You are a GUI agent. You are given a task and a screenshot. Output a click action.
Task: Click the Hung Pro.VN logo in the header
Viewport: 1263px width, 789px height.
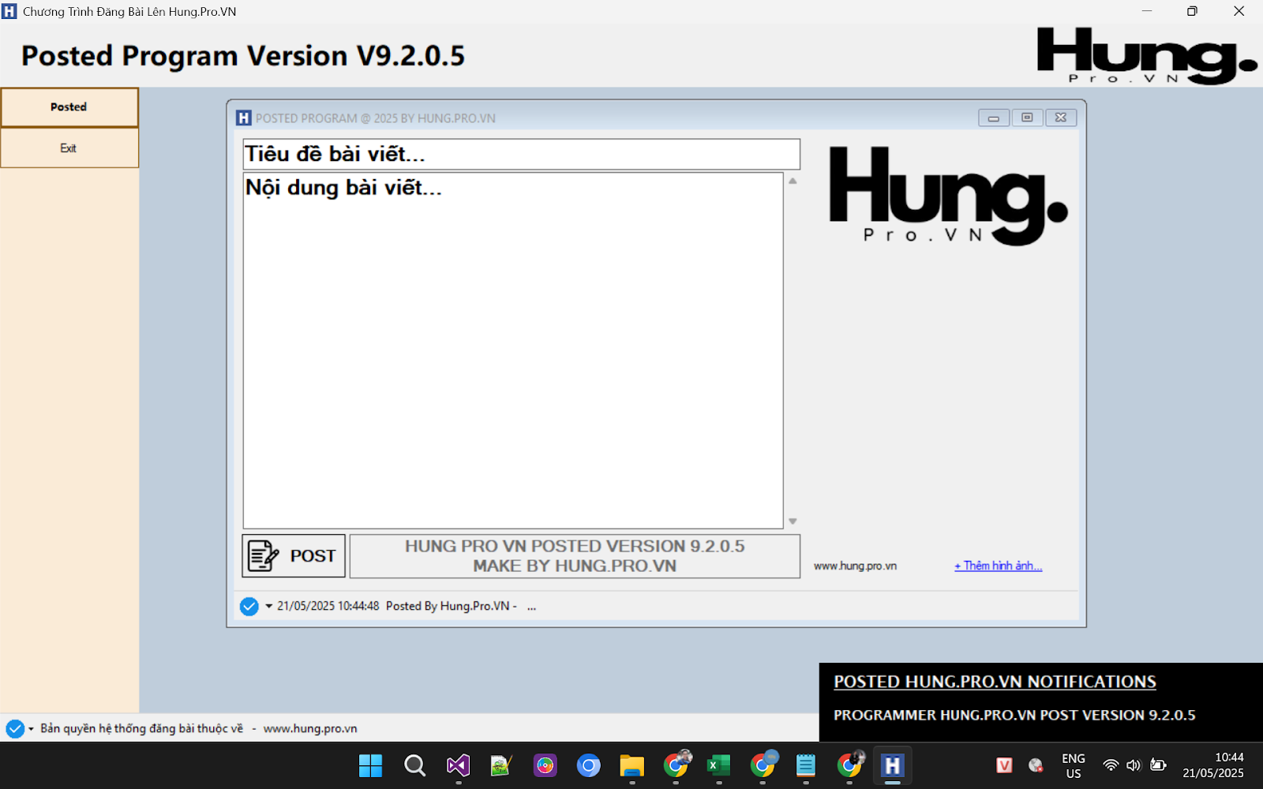[1146, 55]
